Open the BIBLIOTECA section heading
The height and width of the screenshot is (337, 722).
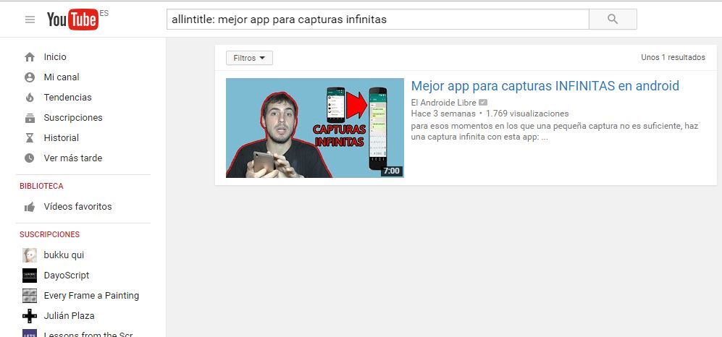(x=41, y=186)
